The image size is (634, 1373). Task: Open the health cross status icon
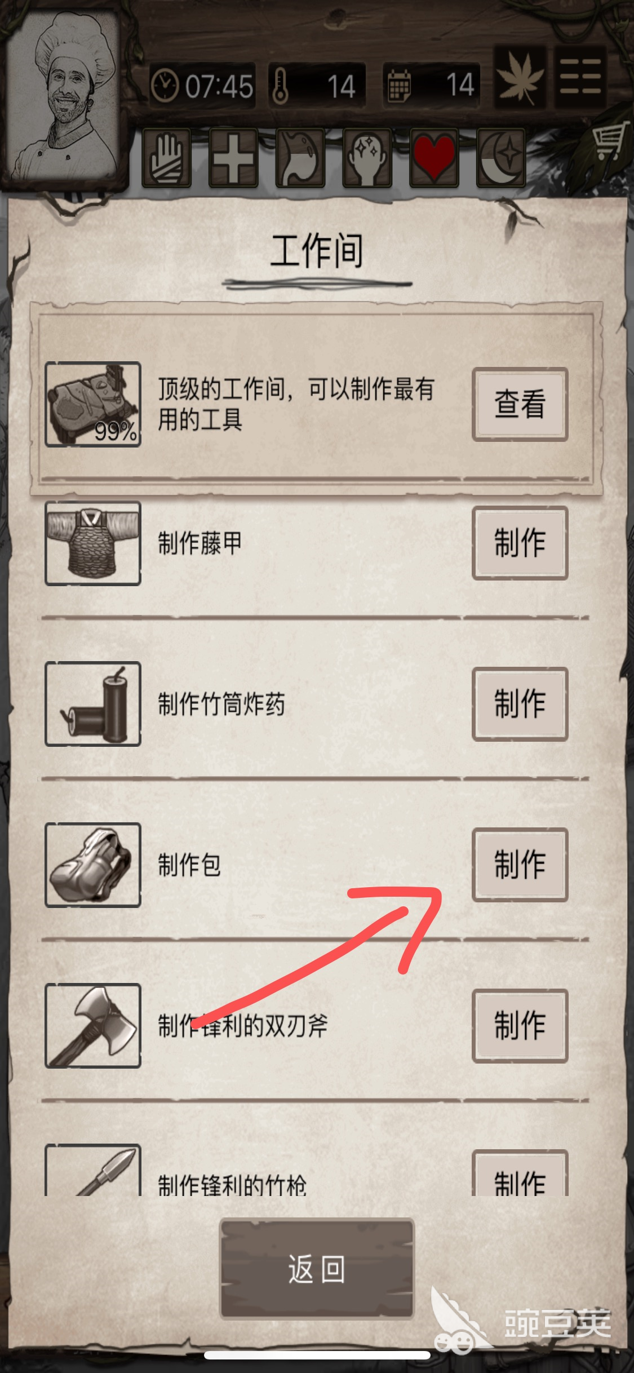tap(233, 158)
